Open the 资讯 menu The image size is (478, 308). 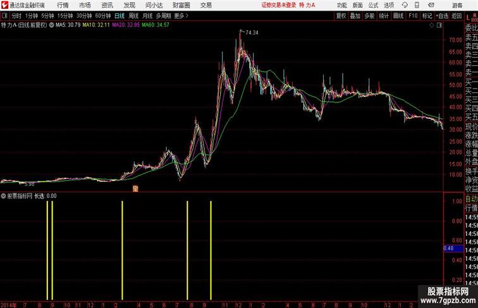pos(107,5)
